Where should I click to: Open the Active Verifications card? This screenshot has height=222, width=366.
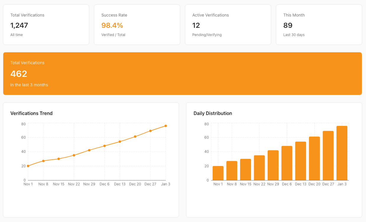click(228, 25)
